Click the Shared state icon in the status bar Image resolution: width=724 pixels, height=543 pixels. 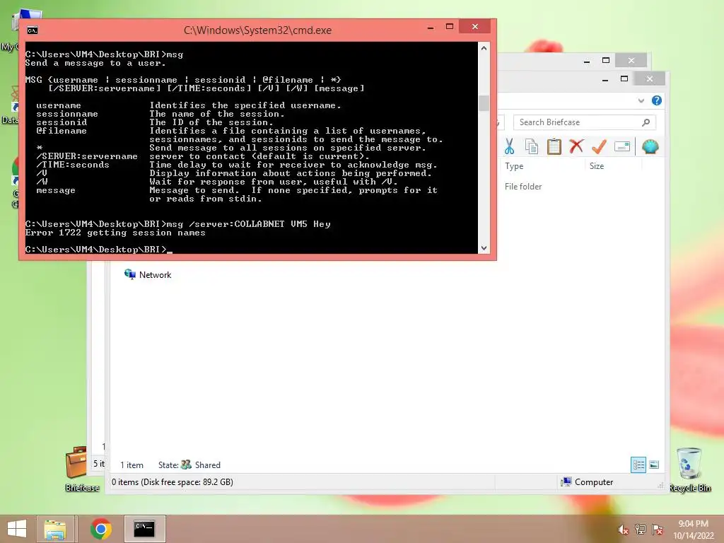pyautogui.click(x=186, y=465)
